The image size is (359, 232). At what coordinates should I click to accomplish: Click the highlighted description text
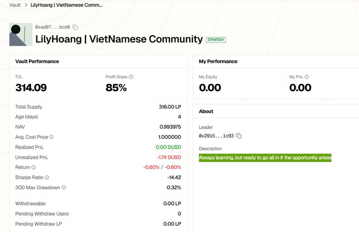[265, 158]
